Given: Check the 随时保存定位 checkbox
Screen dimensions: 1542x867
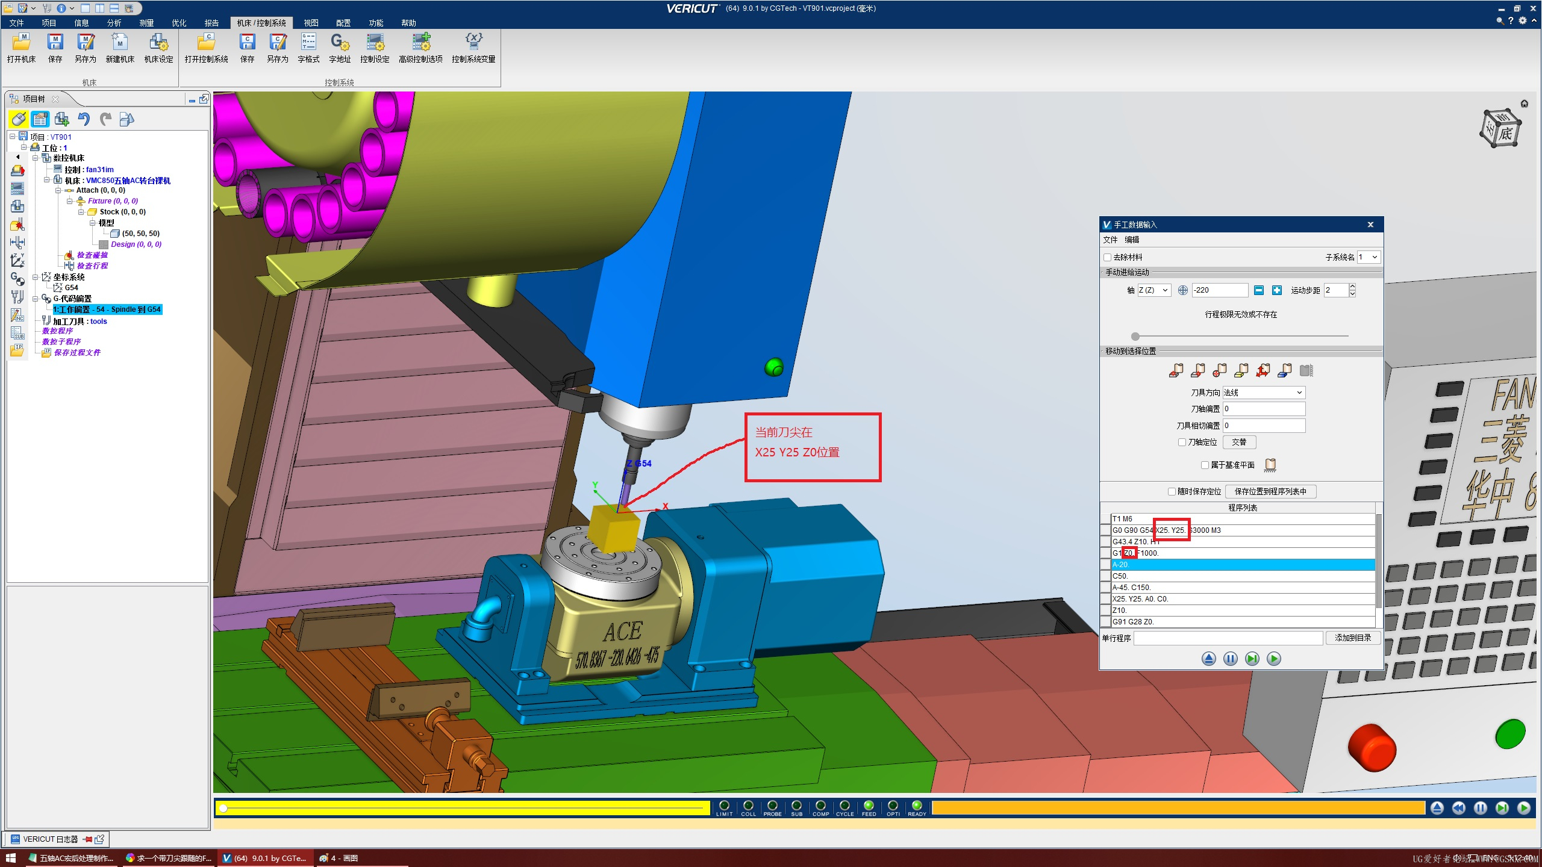Looking at the screenshot, I should pos(1172,491).
